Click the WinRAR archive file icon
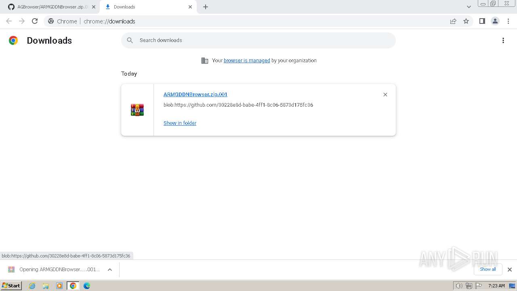 click(x=137, y=110)
